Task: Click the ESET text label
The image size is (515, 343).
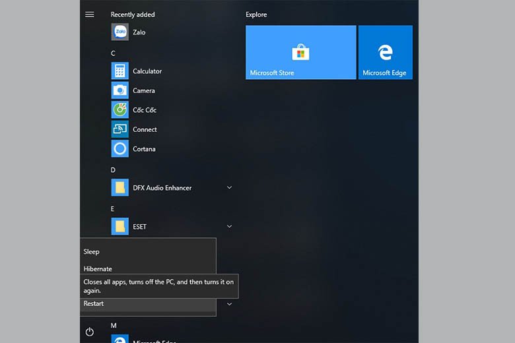Action: point(139,227)
